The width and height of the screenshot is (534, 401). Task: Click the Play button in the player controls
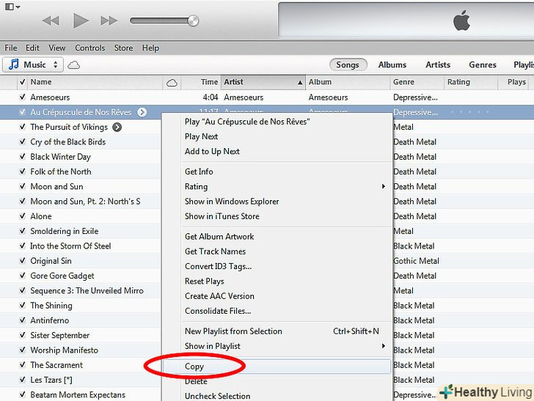81,21
